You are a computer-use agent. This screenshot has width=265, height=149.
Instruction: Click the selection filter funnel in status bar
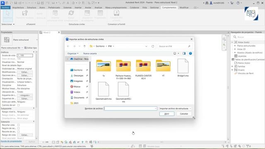click(x=248, y=146)
